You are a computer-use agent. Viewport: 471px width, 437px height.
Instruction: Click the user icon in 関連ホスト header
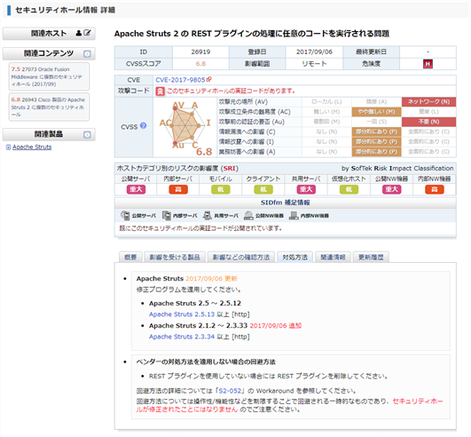pyautogui.click(x=79, y=33)
